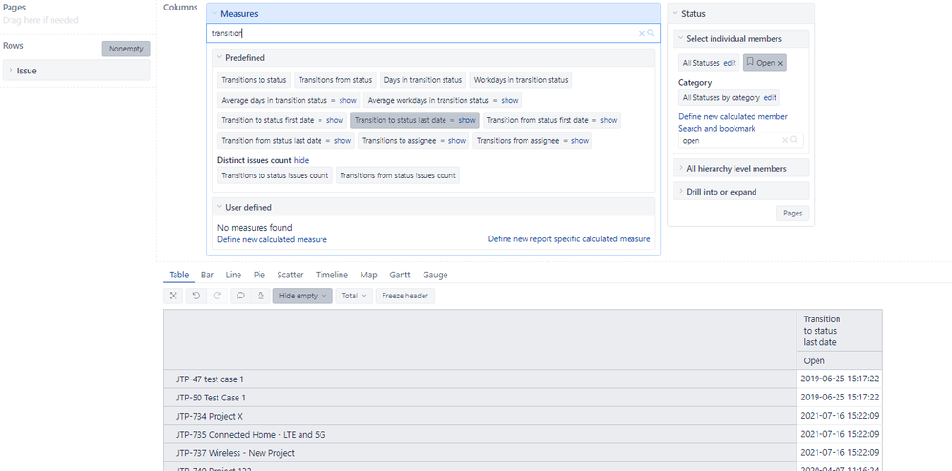Show formula for Average workdays in transition status
The width and height of the screenshot is (952, 471).
pos(509,100)
